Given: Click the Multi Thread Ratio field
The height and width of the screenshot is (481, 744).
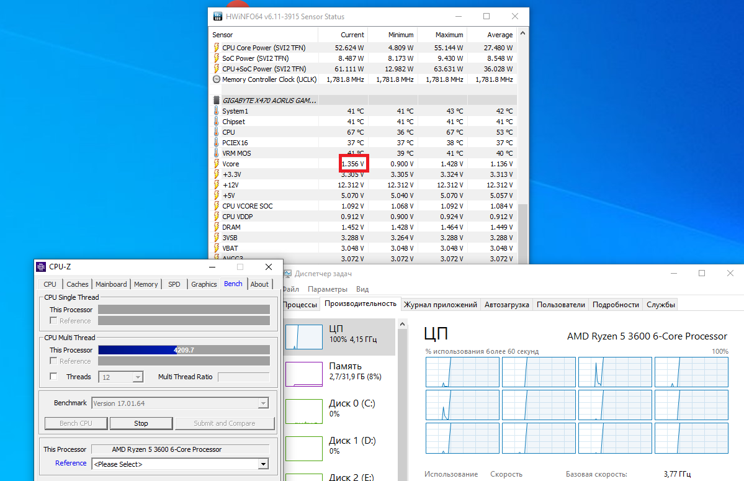Looking at the screenshot, I should [x=244, y=377].
